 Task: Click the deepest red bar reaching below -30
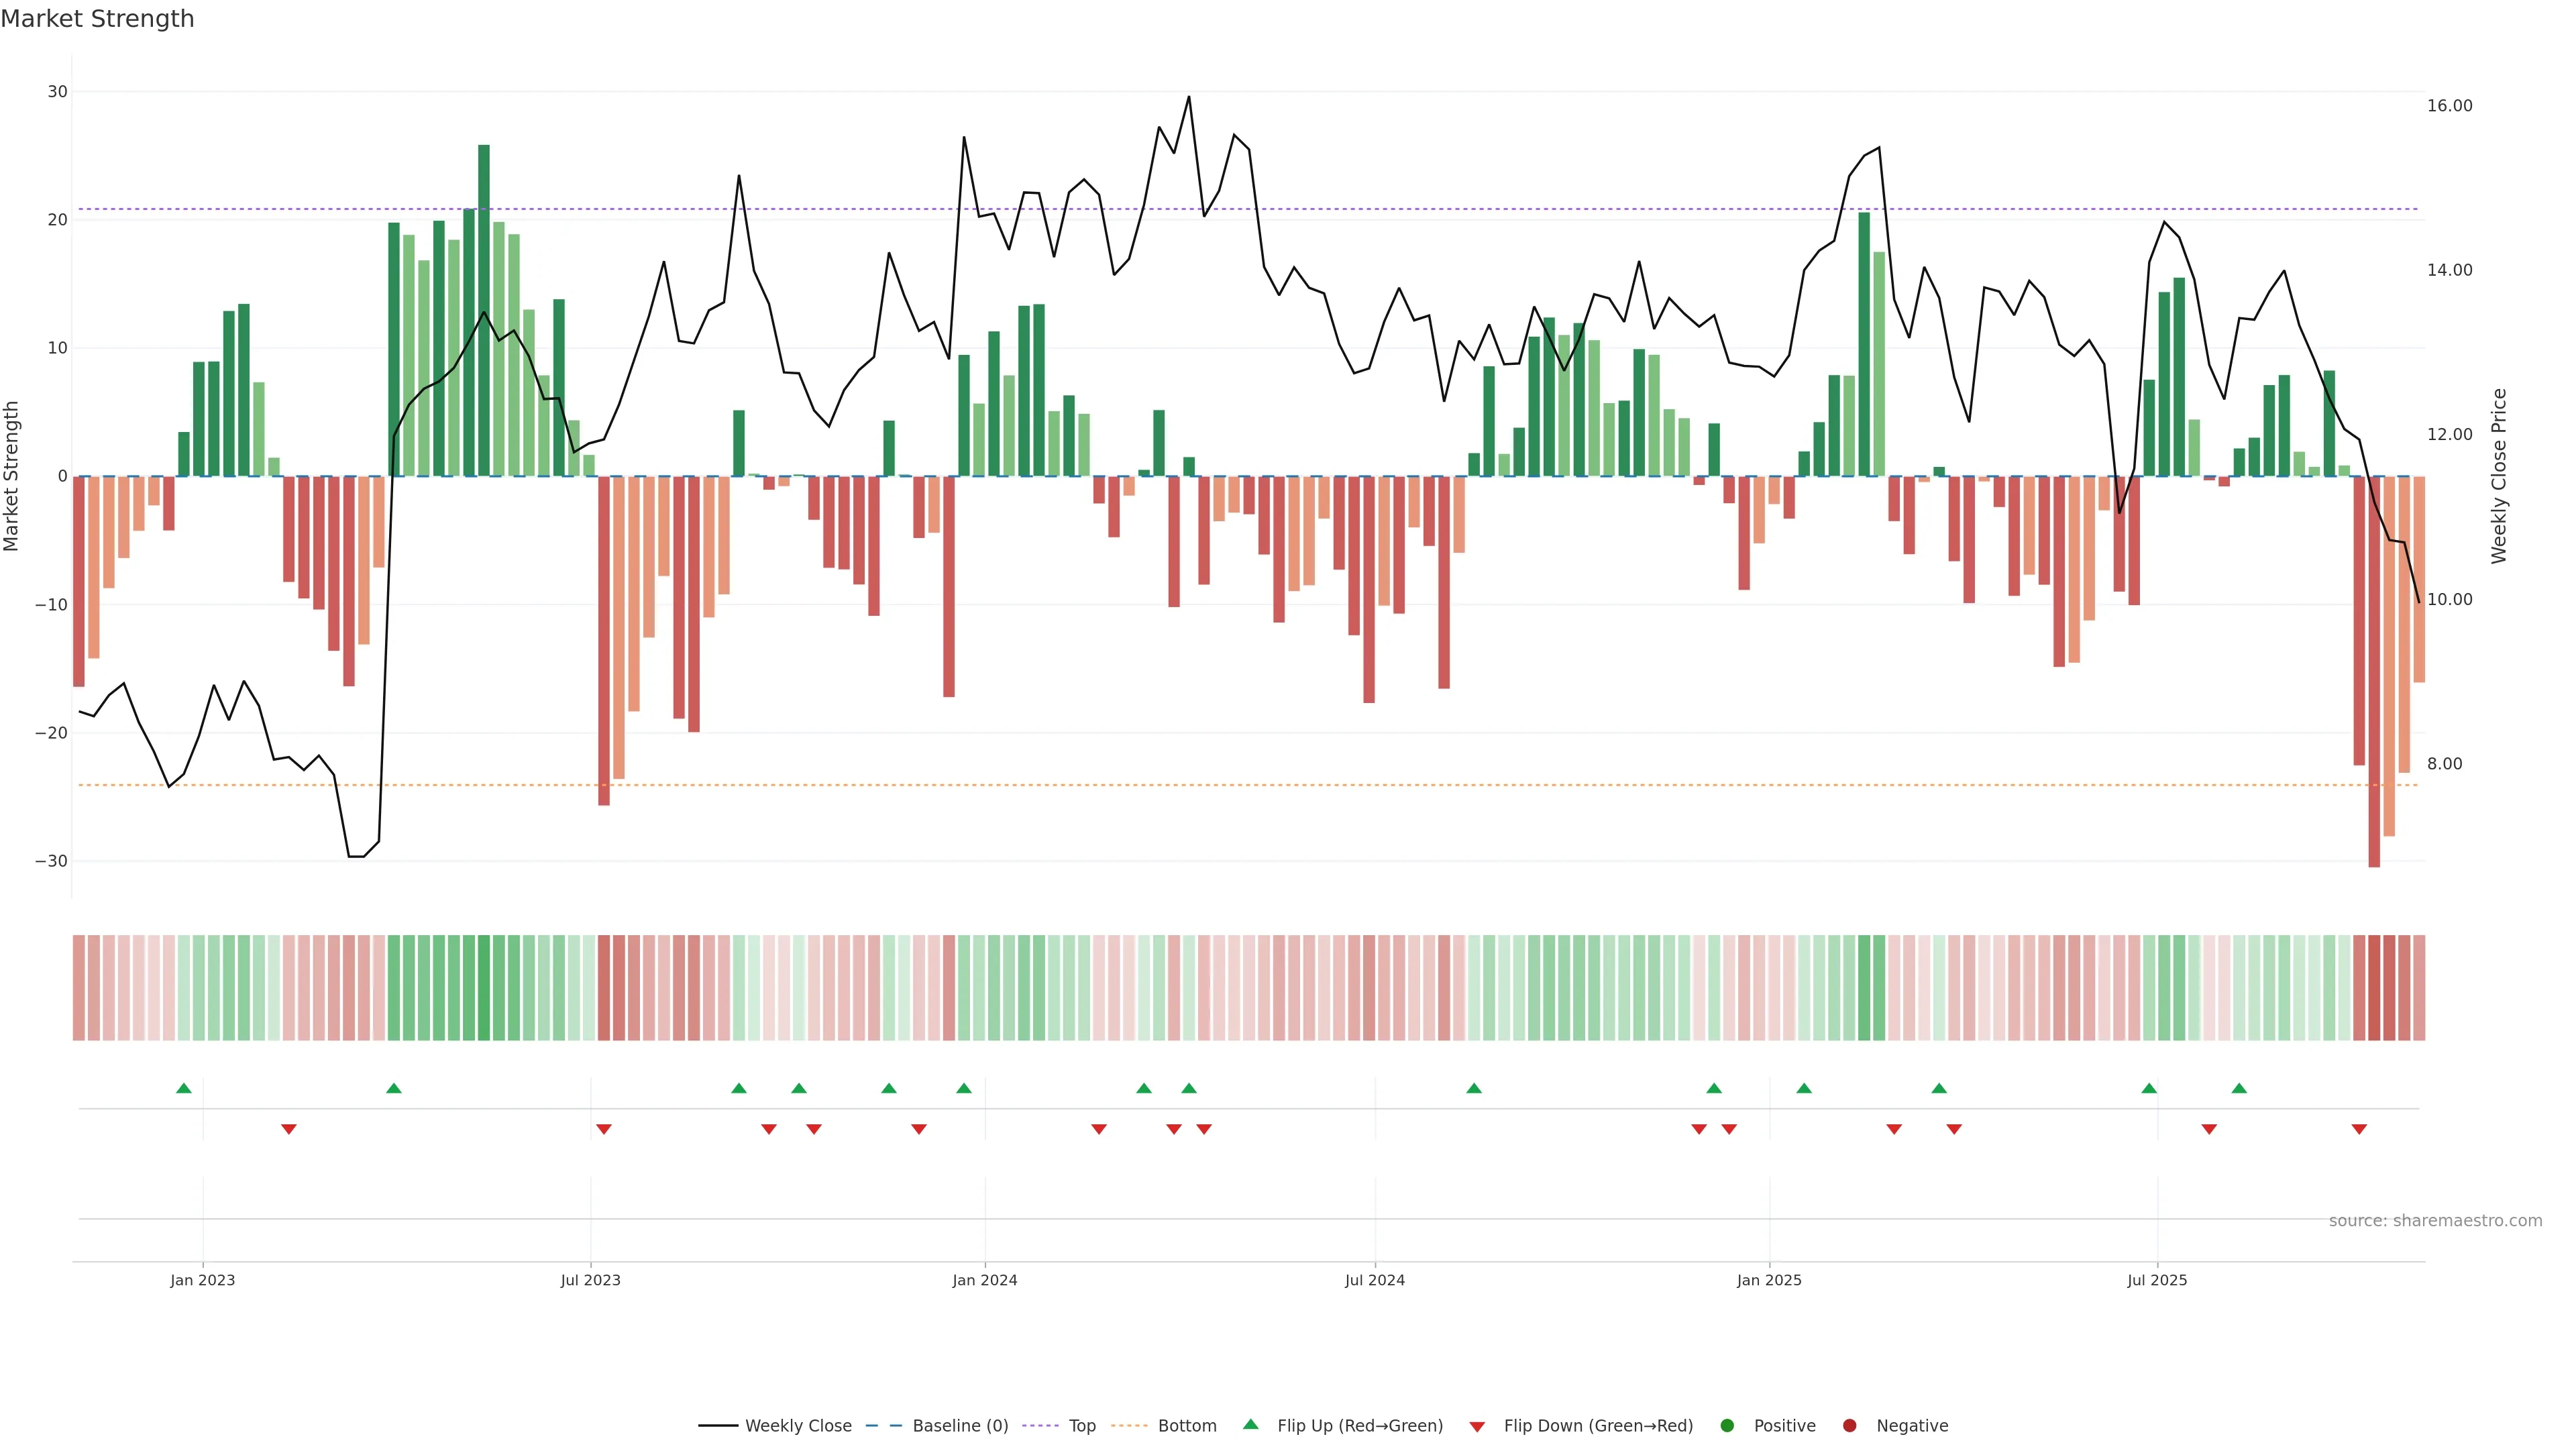pos(2374,670)
